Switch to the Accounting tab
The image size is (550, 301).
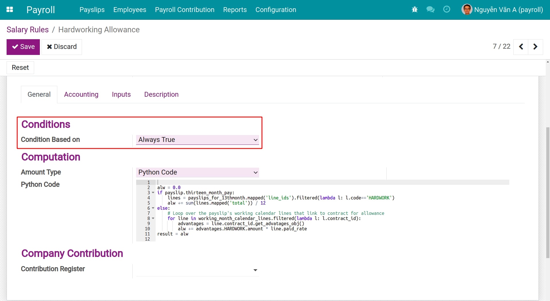click(x=81, y=94)
